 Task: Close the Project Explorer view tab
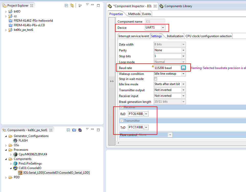click(x=32, y=5)
